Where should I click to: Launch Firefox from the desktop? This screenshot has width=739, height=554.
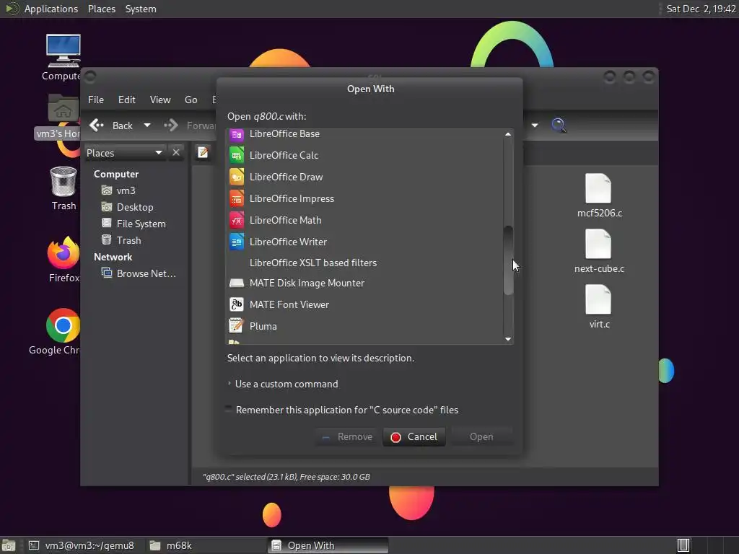pos(64,252)
